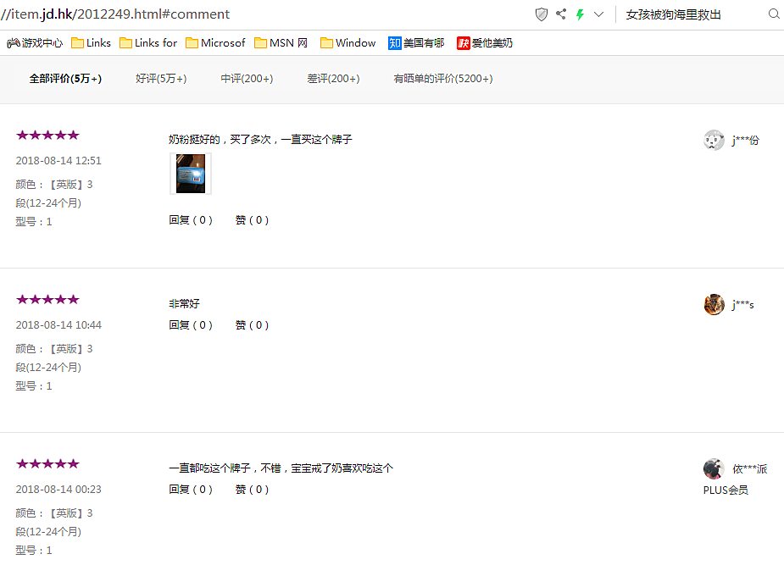Select the 有晒单的评价(5200+) tab

point(442,79)
